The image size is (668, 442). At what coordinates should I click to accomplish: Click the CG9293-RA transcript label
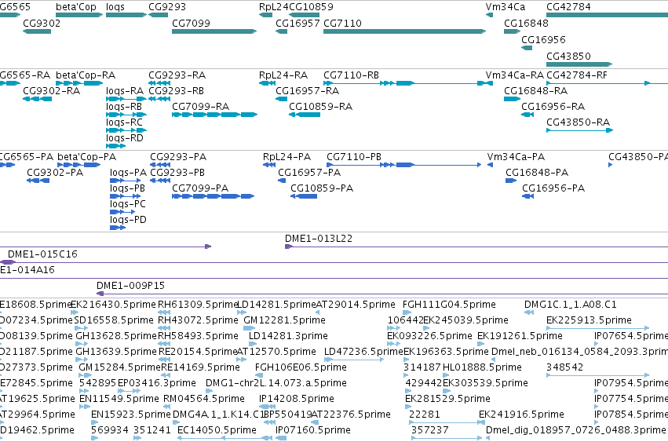pyautogui.click(x=177, y=75)
